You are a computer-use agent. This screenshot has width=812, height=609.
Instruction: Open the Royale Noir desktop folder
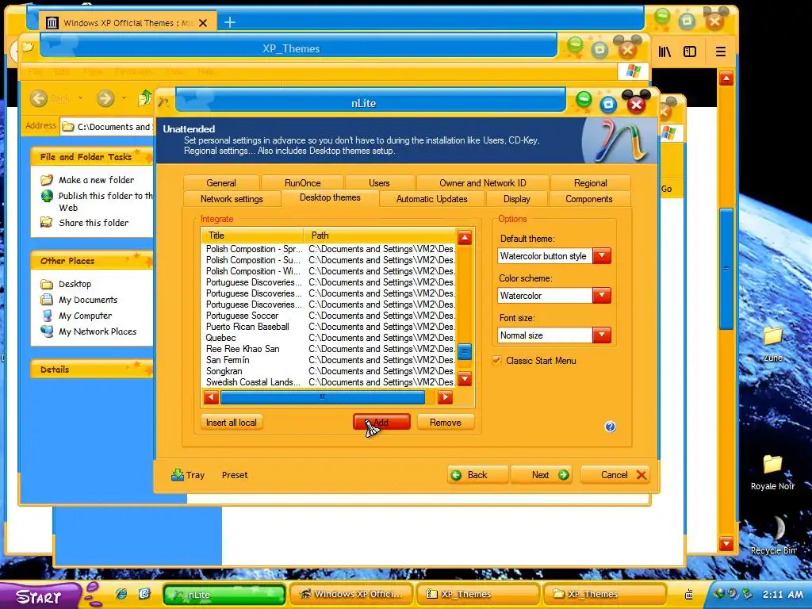[x=772, y=473]
